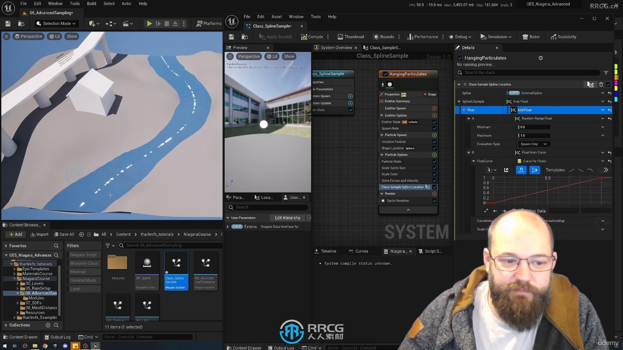Open the Evaluation Type Spawn Only dropdown
Viewport: 623px width, 350px height.
tap(534, 144)
